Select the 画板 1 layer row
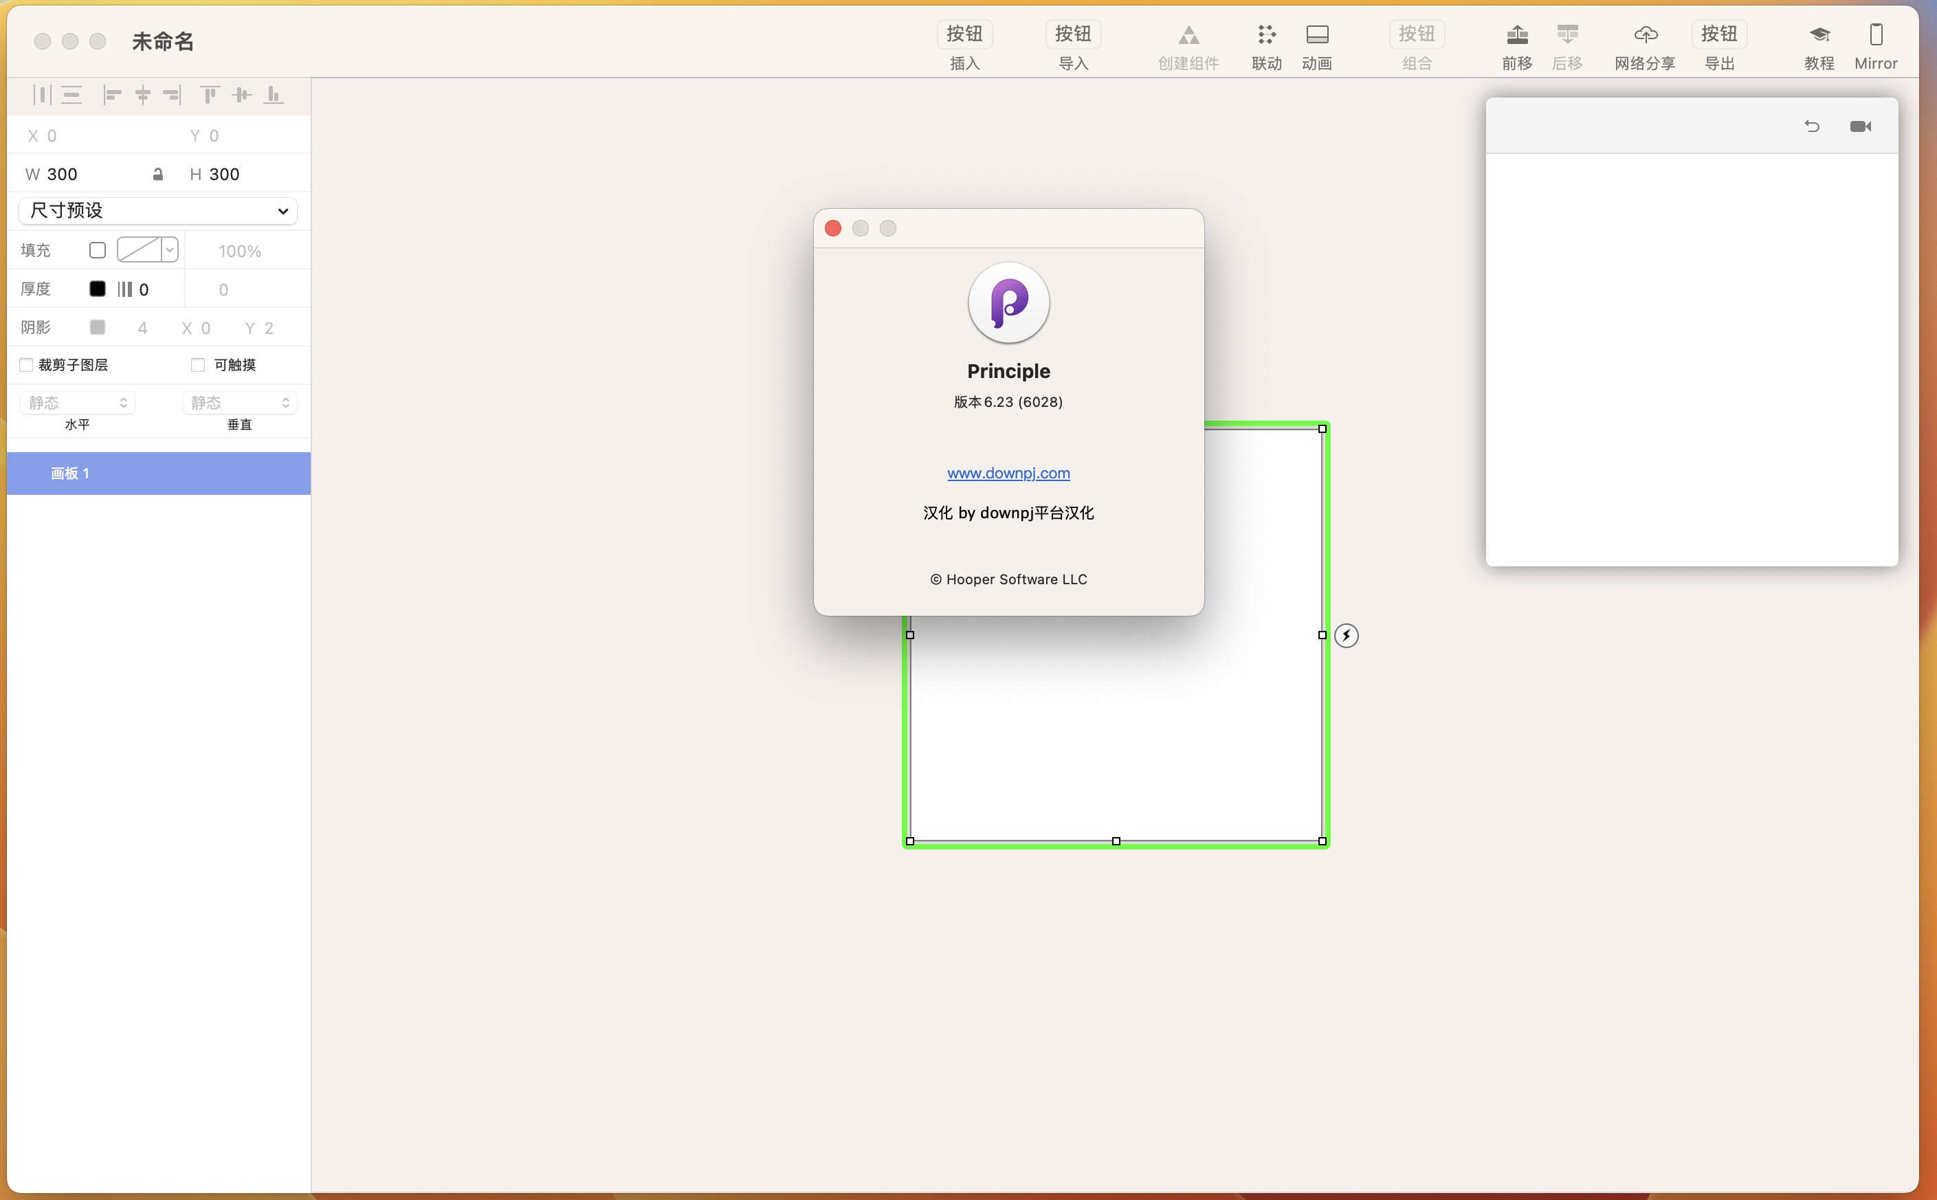Viewport: 1937px width, 1200px height. [158, 474]
